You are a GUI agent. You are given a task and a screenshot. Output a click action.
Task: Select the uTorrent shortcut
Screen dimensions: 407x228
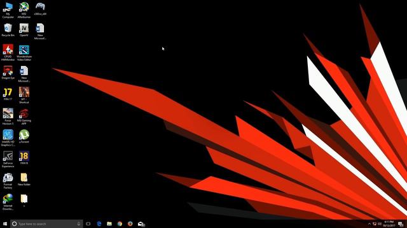point(24,137)
